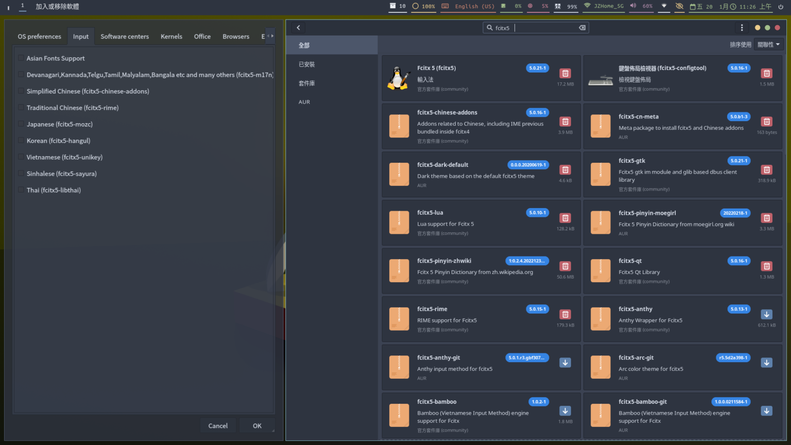791x445 pixels.
Task: Enable the Asian Fonts Support checkbox
Action: click(21, 58)
